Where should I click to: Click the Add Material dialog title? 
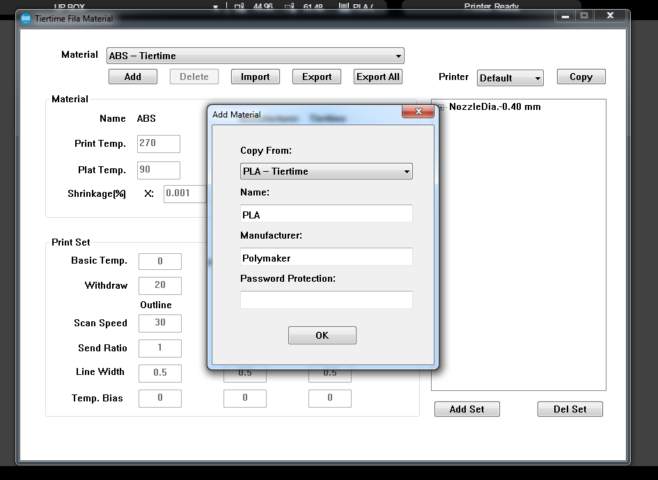tap(236, 115)
